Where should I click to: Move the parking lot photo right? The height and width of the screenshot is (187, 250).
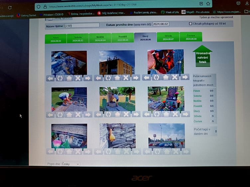186,152
